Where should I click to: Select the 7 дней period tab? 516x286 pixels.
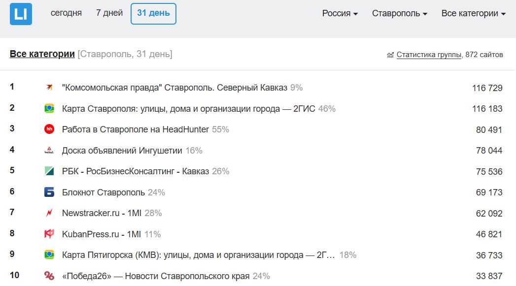point(109,13)
